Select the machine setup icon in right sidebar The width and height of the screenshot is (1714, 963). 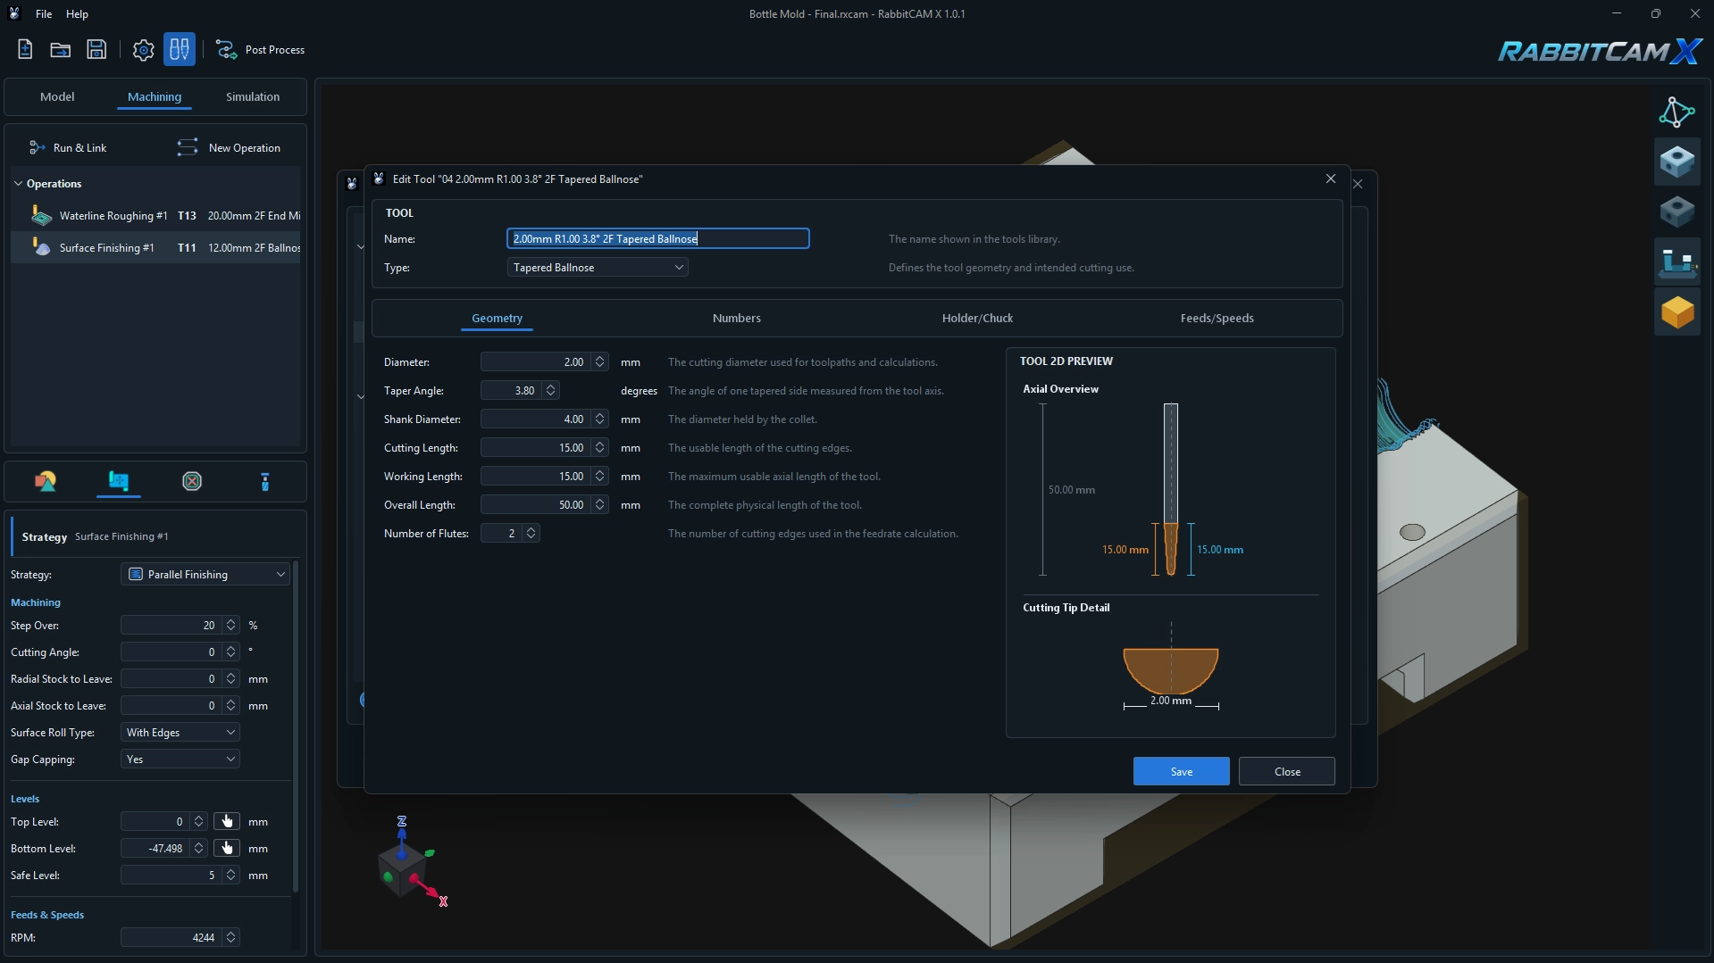pos(1676,262)
